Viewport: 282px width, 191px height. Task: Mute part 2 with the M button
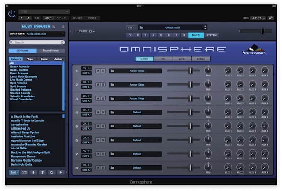[98, 85]
